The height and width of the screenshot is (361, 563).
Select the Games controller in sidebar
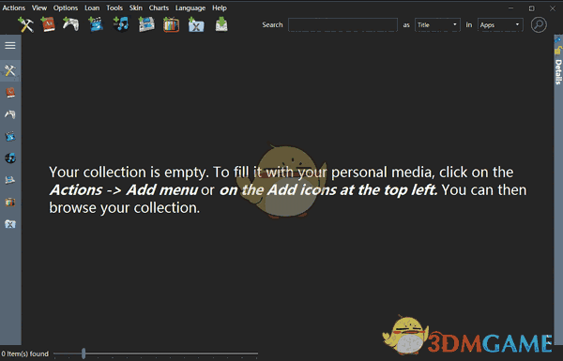click(10, 114)
